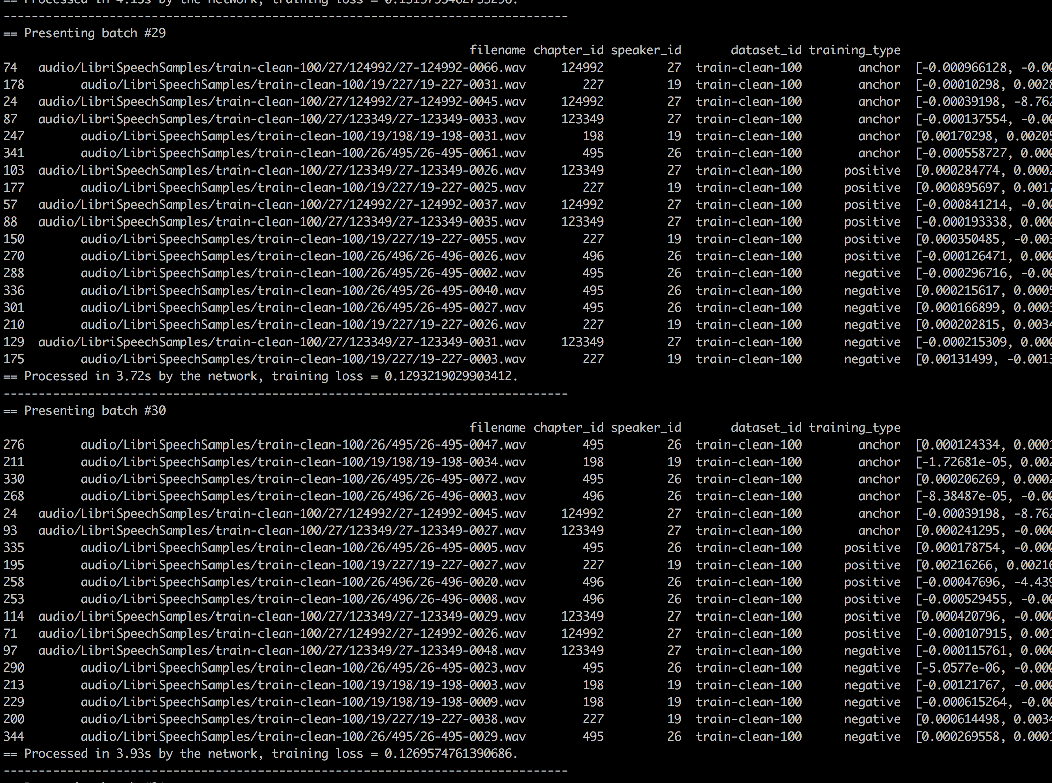
Task: Click file path 27-124992-0066.wav in batch #29
Action: (x=282, y=68)
